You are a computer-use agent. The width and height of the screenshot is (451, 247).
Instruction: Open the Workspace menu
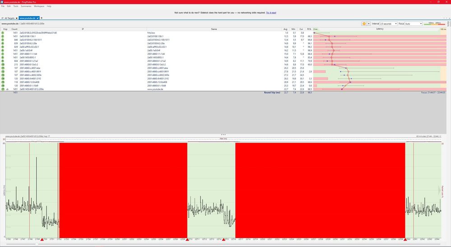tap(39, 6)
